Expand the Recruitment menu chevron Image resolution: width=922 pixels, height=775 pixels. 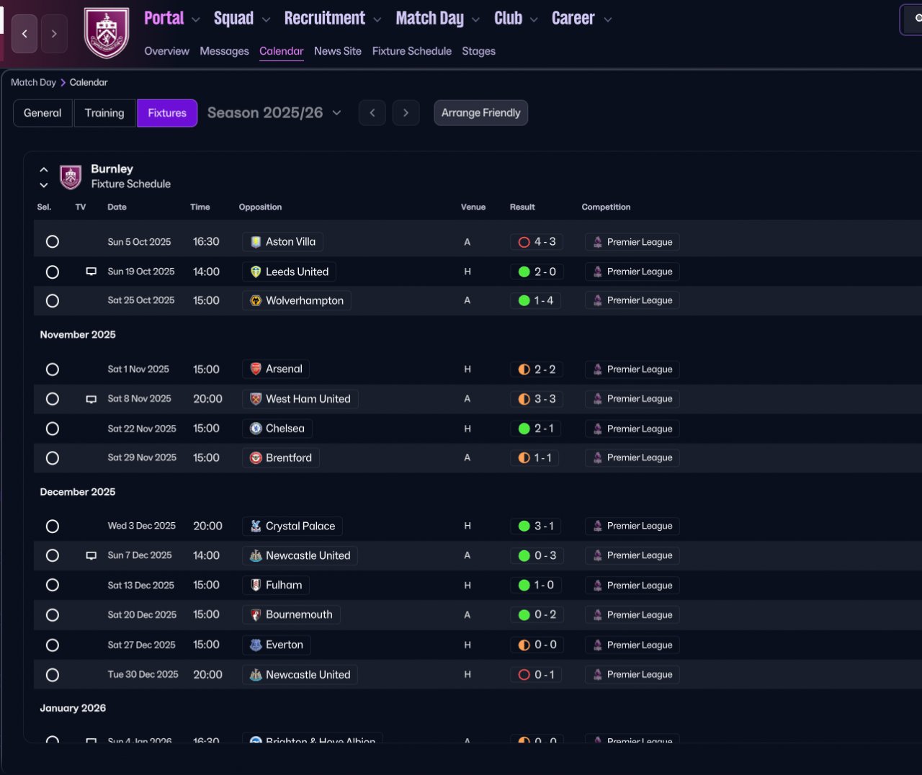[377, 20]
